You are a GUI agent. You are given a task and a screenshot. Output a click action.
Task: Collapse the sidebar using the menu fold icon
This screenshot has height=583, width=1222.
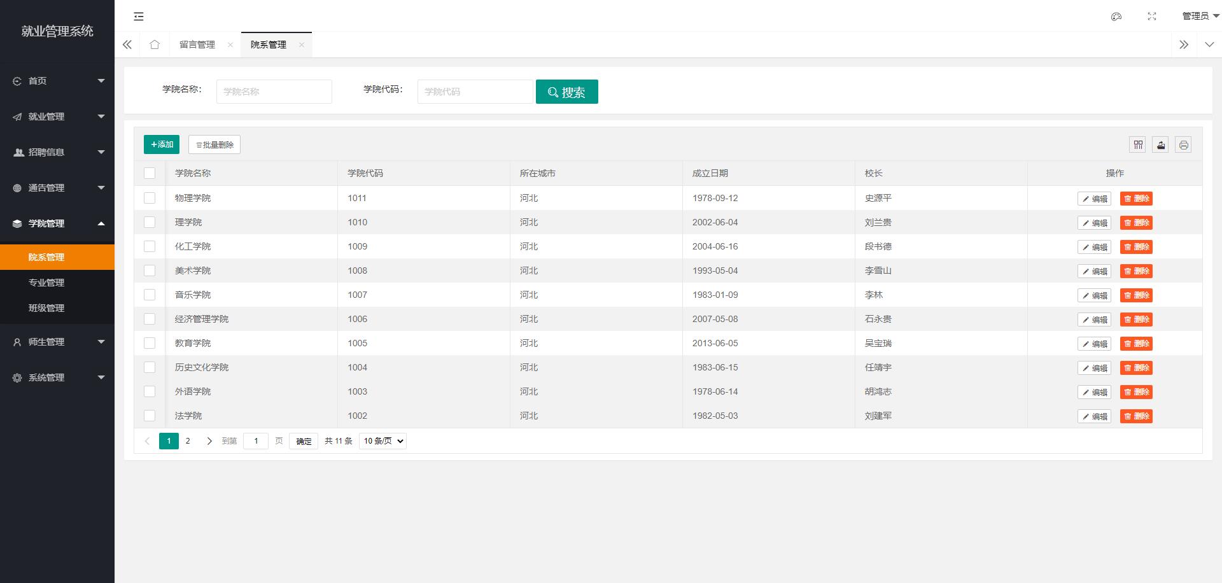[139, 17]
